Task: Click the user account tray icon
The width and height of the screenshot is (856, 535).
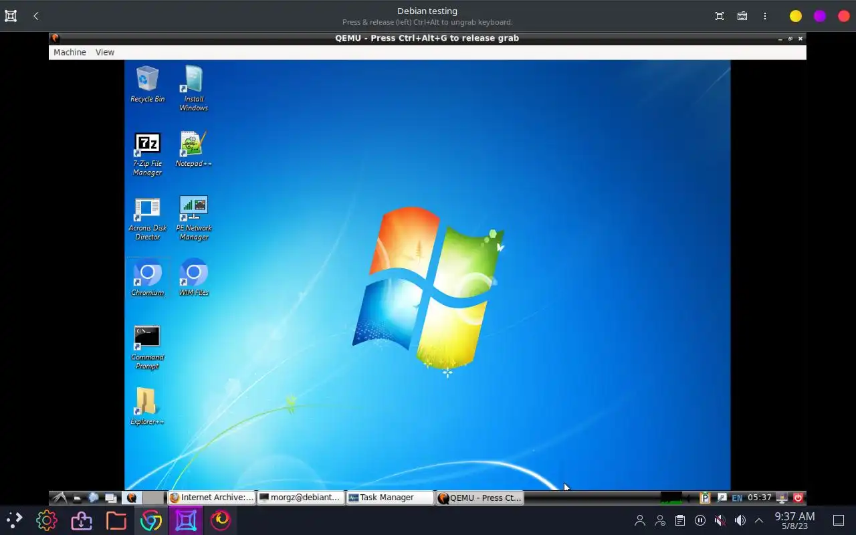Action: (x=640, y=520)
